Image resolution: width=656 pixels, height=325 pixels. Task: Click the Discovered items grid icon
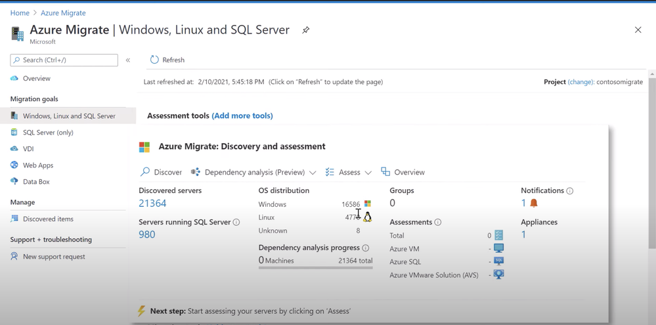(x=14, y=219)
